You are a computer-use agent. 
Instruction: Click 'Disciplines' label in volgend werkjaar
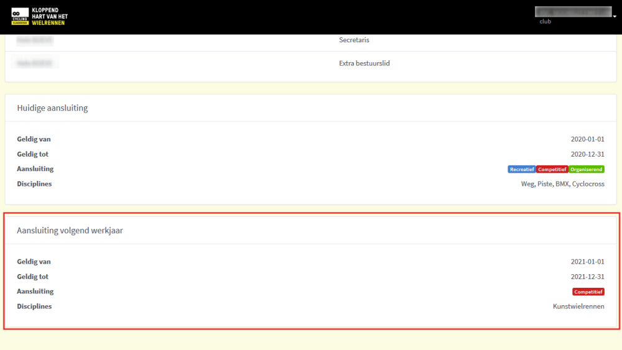(x=34, y=306)
